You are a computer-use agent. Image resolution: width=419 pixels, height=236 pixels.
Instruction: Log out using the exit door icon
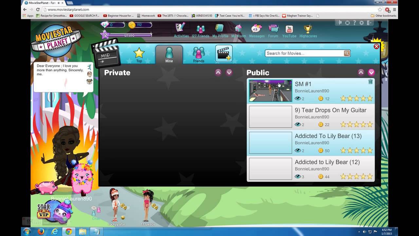pos(369,23)
